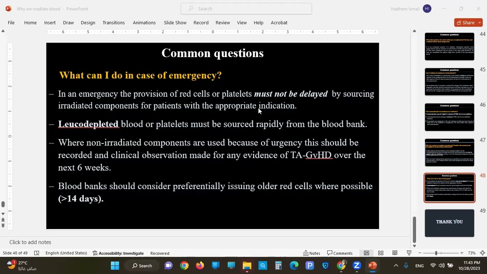Open the Draw ribbon tab
This screenshot has width=487, height=274.
pos(68,22)
